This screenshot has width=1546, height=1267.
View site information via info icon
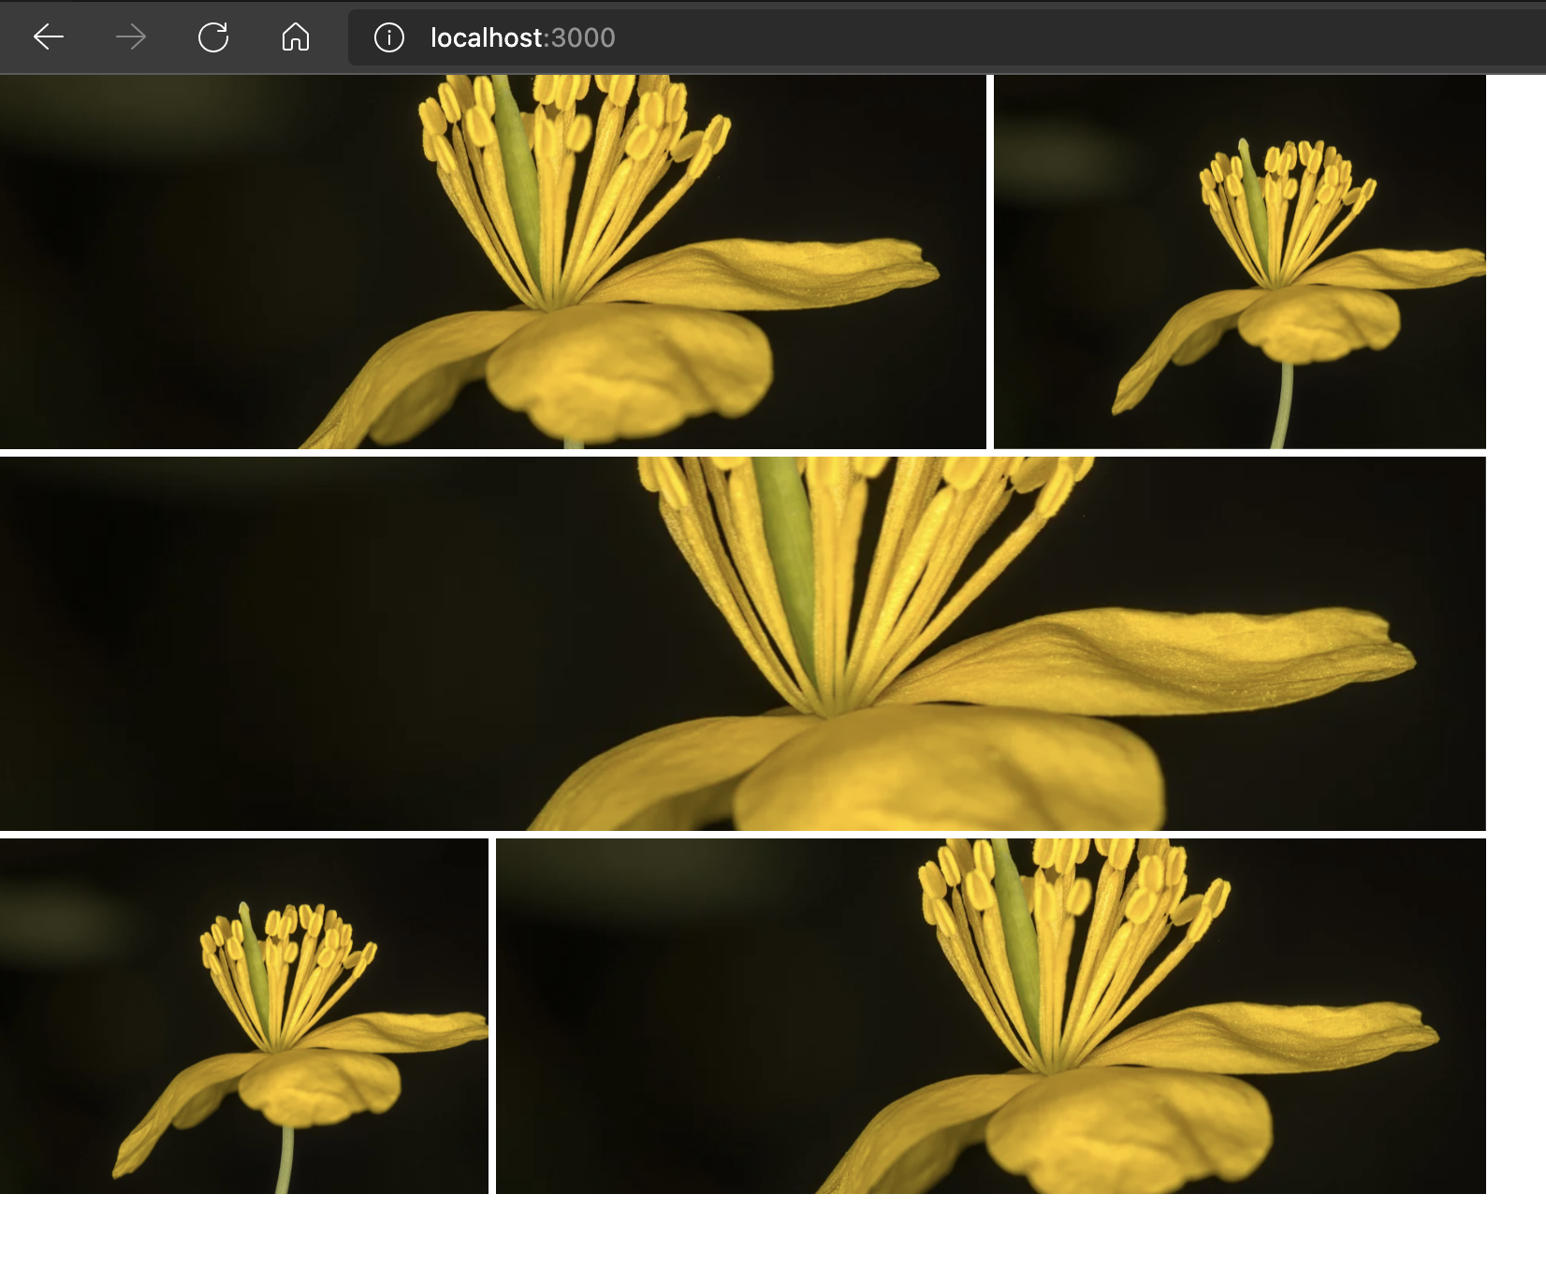(389, 37)
